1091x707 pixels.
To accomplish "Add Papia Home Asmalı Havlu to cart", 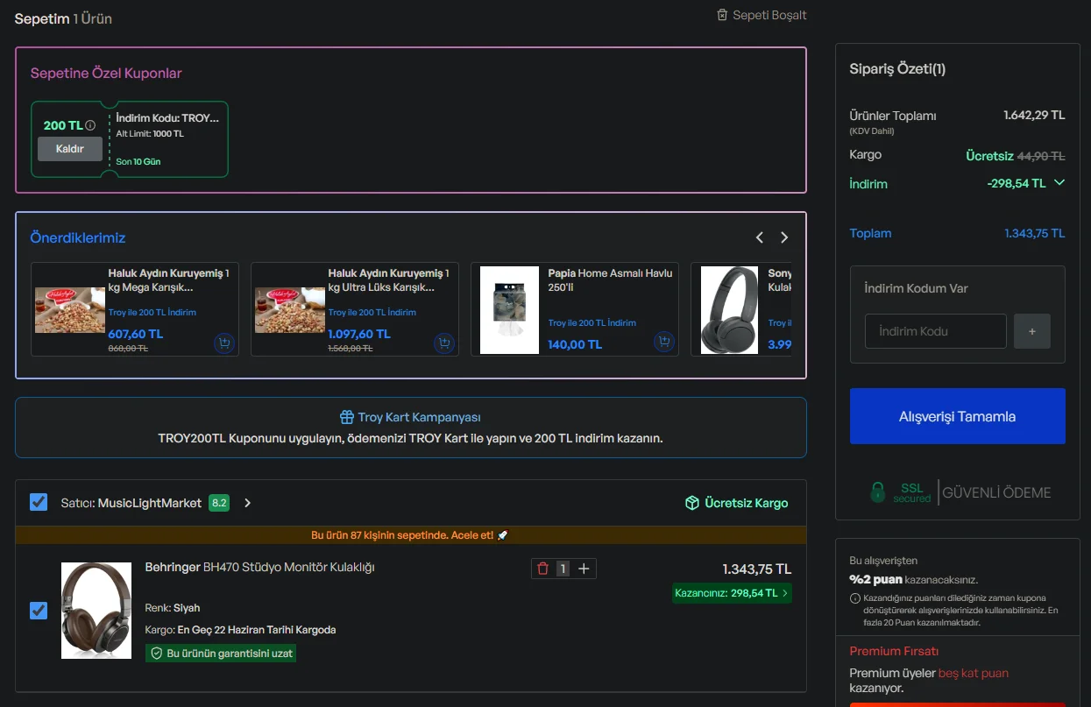I will tap(664, 343).
